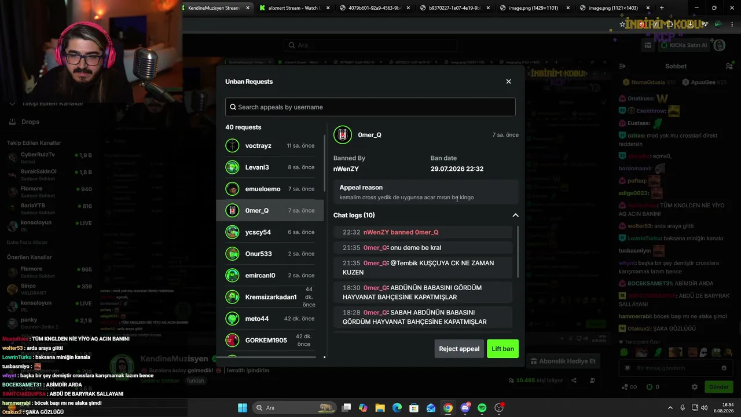Reject the appeal from 0mer_Q
This screenshot has height=417, width=741.
(459, 349)
